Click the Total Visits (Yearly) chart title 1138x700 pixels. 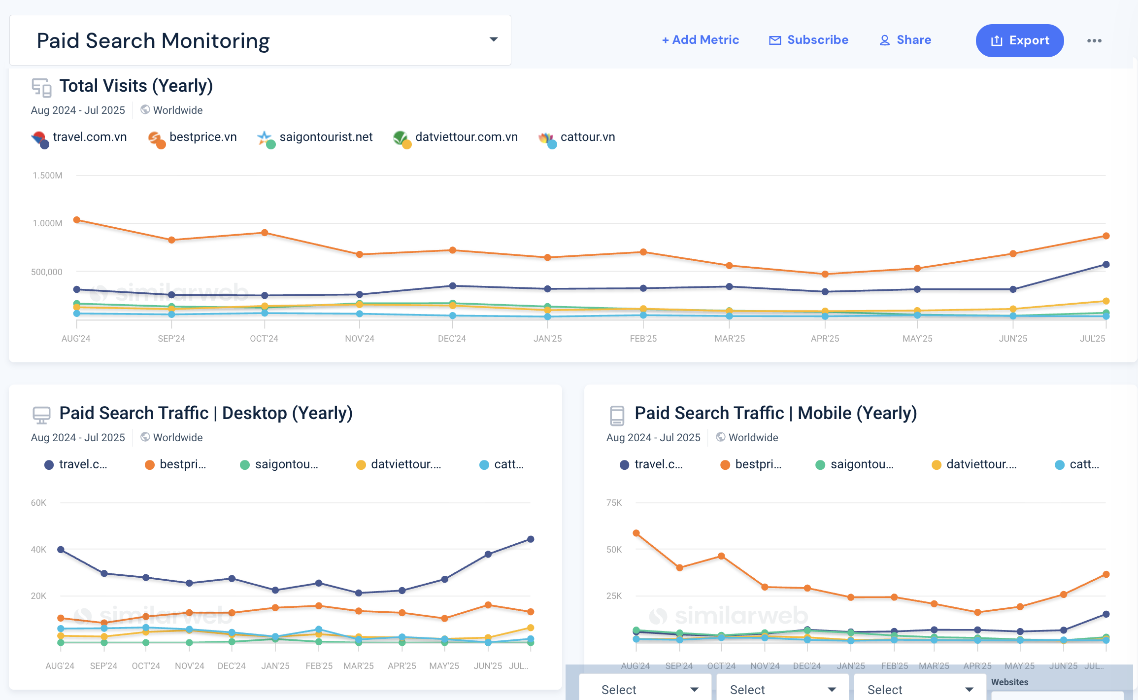[136, 86]
